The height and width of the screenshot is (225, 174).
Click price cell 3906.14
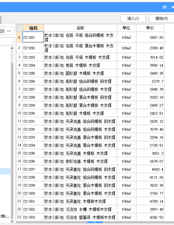tap(150, 65)
